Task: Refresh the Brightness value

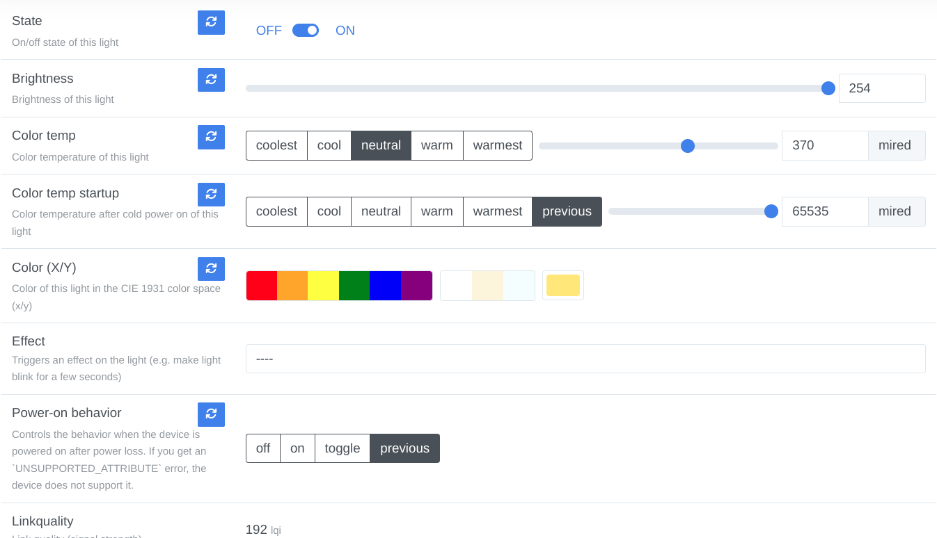Action: (x=211, y=80)
